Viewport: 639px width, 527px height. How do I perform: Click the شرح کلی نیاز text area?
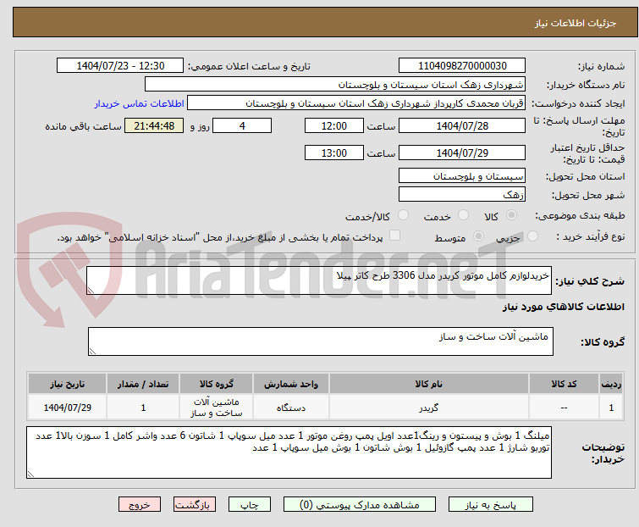[319, 280]
